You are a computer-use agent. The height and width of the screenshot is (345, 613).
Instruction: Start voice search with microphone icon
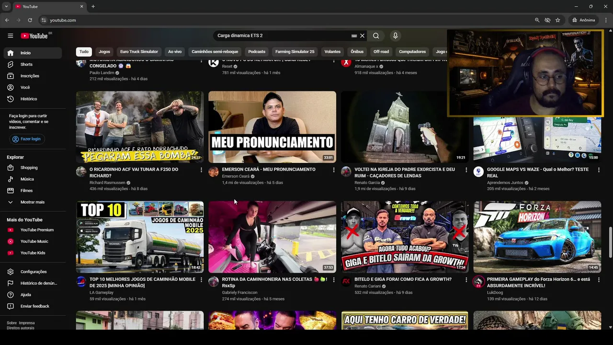(395, 35)
